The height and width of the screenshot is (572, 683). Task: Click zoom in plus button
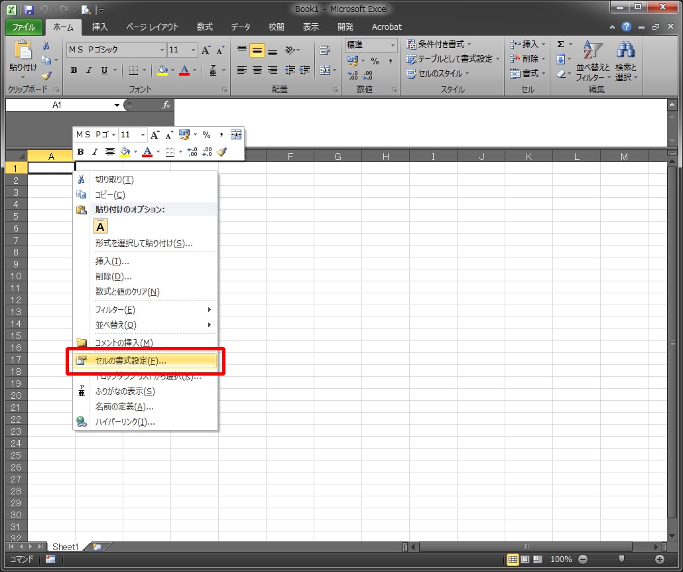pyautogui.click(x=660, y=559)
